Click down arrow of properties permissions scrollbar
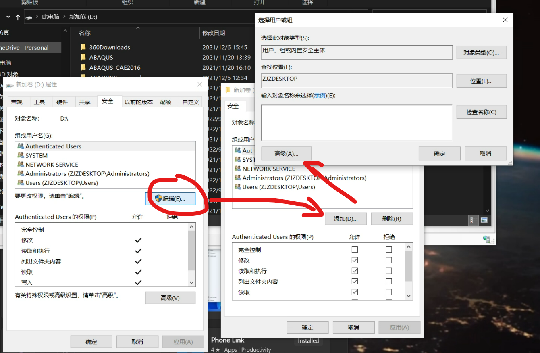 tap(191, 283)
